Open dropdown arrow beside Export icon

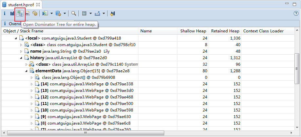coord(104,14)
